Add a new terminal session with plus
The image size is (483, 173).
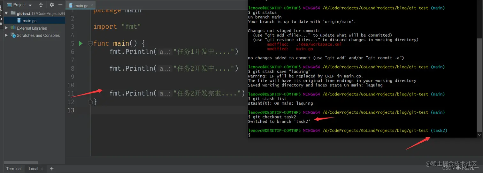(52, 169)
